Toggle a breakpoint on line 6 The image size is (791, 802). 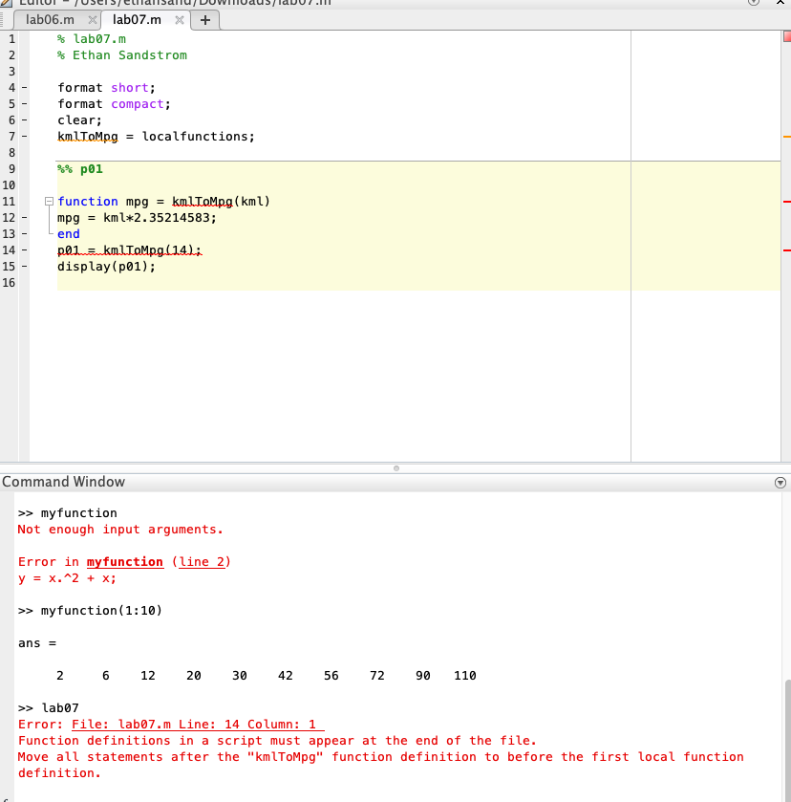(22, 119)
